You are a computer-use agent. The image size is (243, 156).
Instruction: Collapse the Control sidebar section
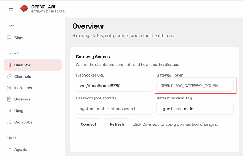click(x=58, y=53)
